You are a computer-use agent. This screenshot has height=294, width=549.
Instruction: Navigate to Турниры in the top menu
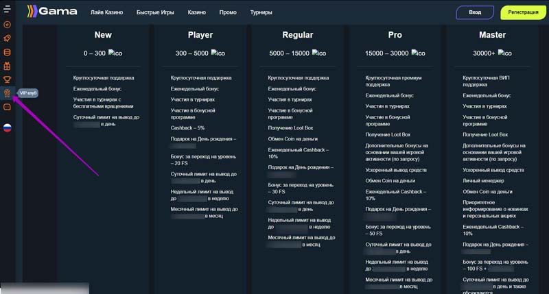click(261, 13)
